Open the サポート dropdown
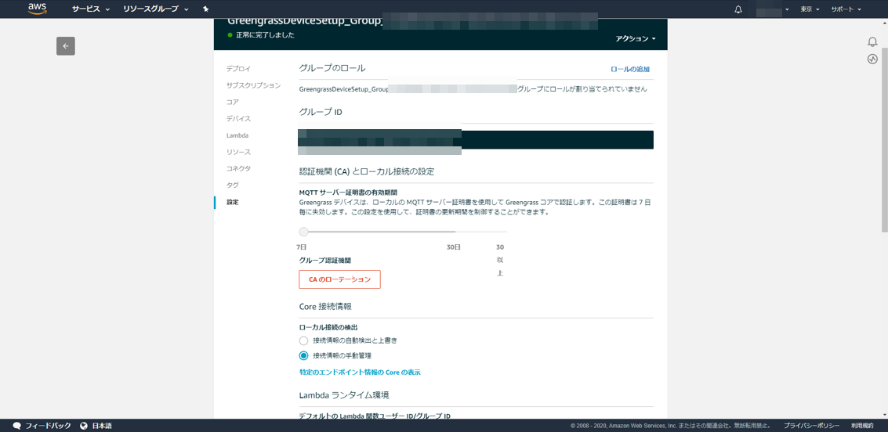This screenshot has width=888, height=432. coord(846,9)
